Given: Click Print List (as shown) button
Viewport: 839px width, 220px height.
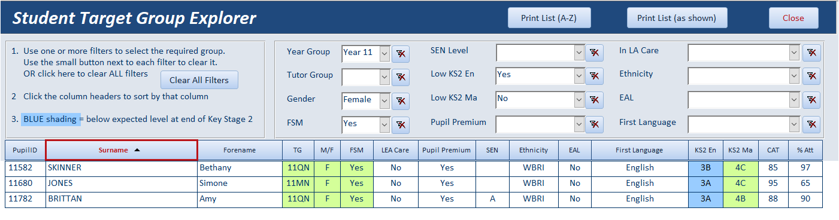Looking at the screenshot, I should click(676, 18).
